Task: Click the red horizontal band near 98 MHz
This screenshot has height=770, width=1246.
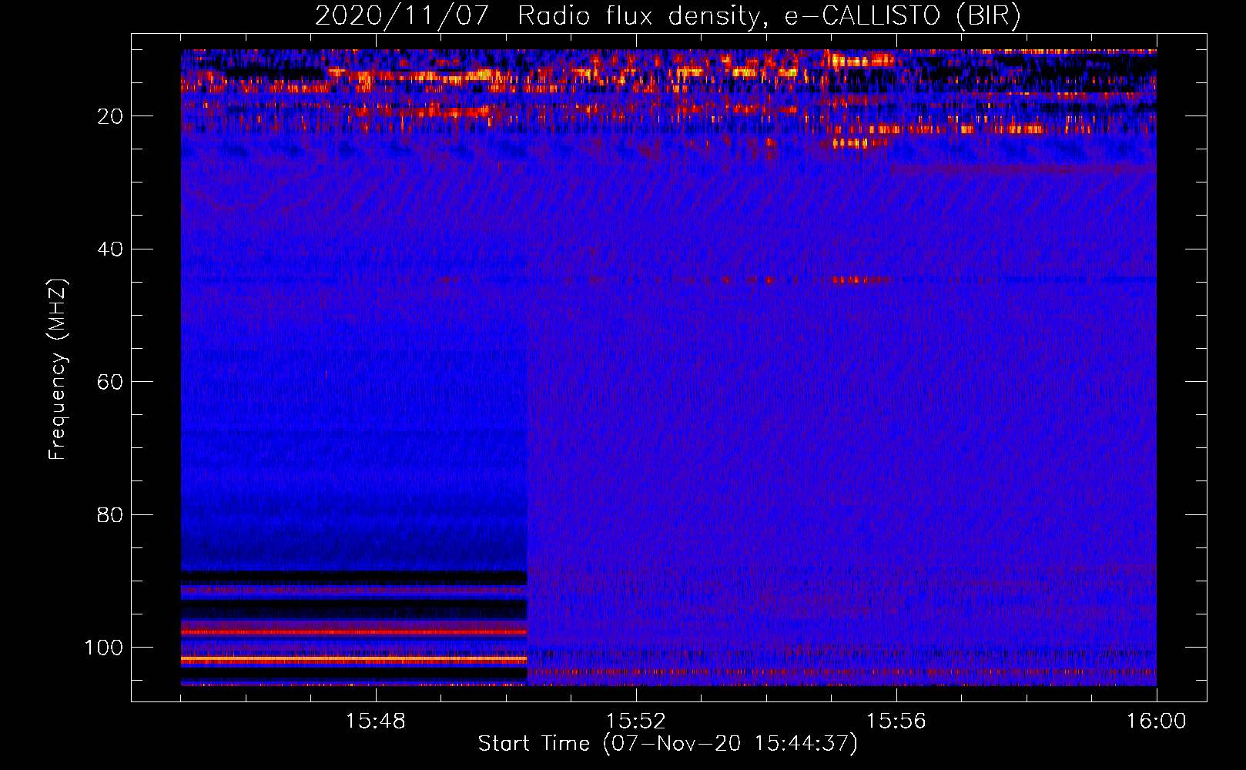Action: (x=354, y=632)
